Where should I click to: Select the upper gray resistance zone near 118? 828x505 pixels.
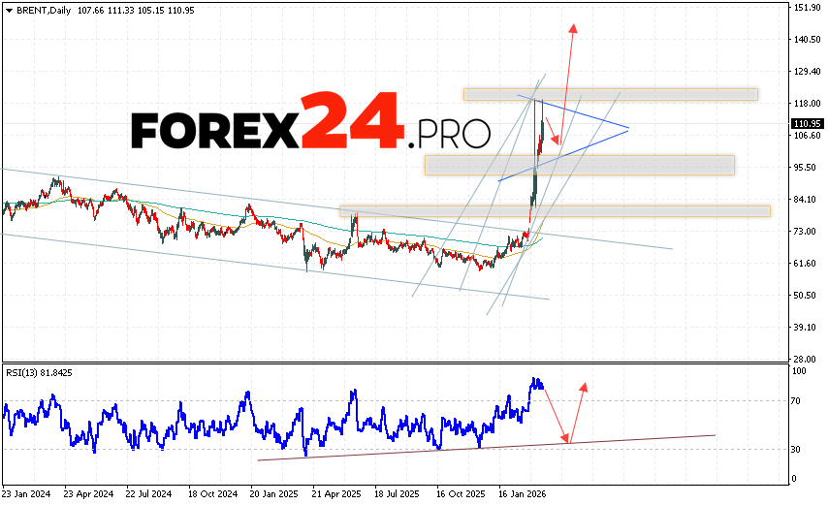[610, 94]
